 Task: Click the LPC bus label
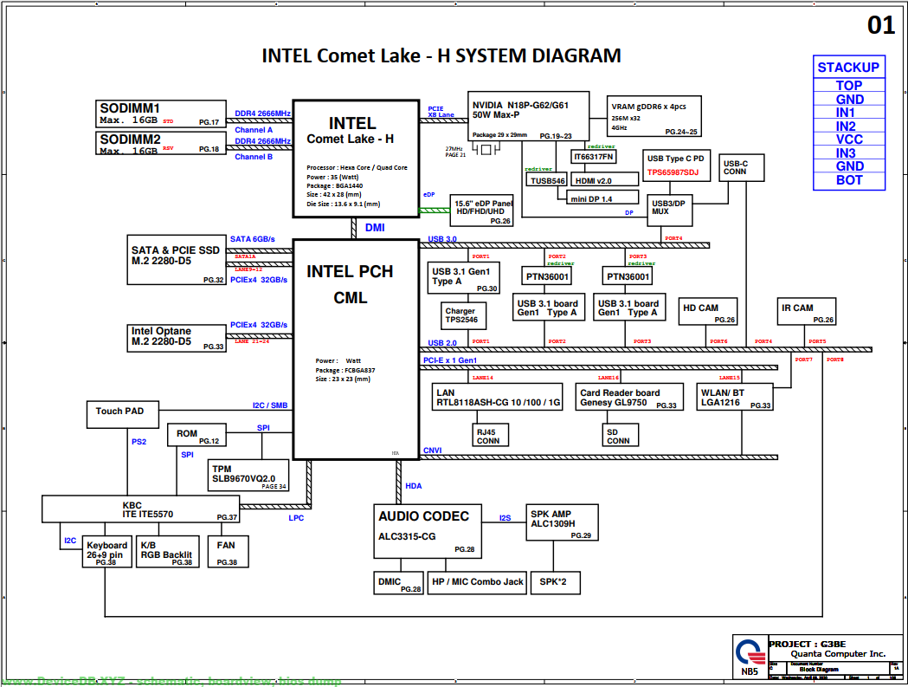[296, 518]
